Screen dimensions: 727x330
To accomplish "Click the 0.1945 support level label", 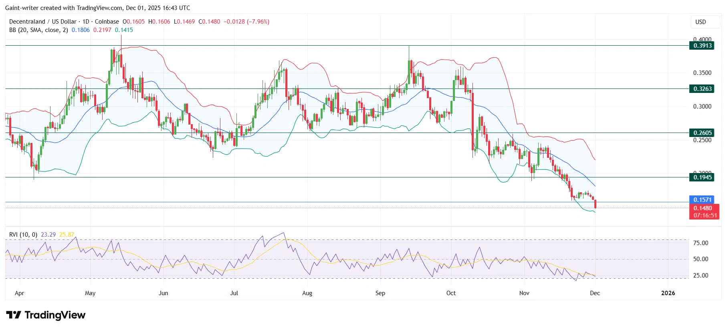I will 703,177.
